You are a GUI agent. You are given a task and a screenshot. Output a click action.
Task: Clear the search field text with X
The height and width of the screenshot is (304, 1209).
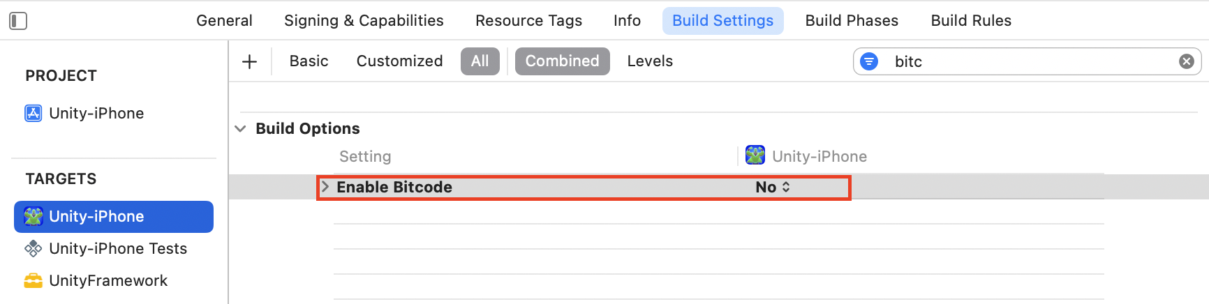tap(1186, 61)
